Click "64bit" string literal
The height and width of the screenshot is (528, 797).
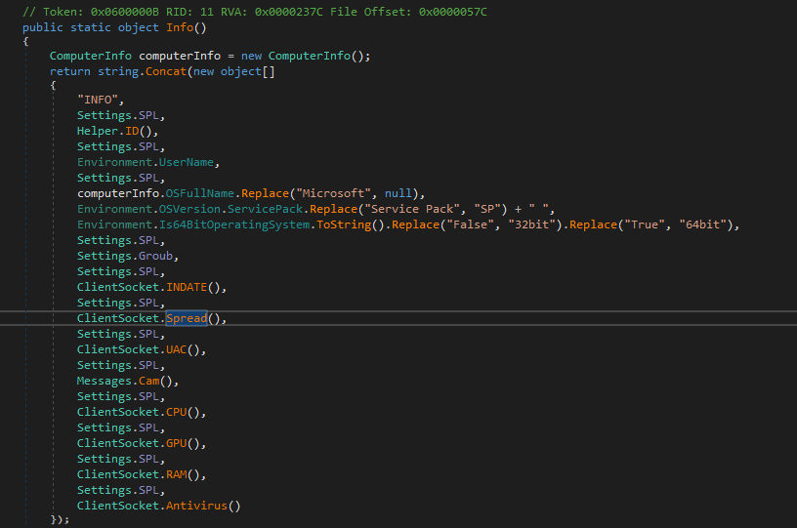tap(703, 224)
